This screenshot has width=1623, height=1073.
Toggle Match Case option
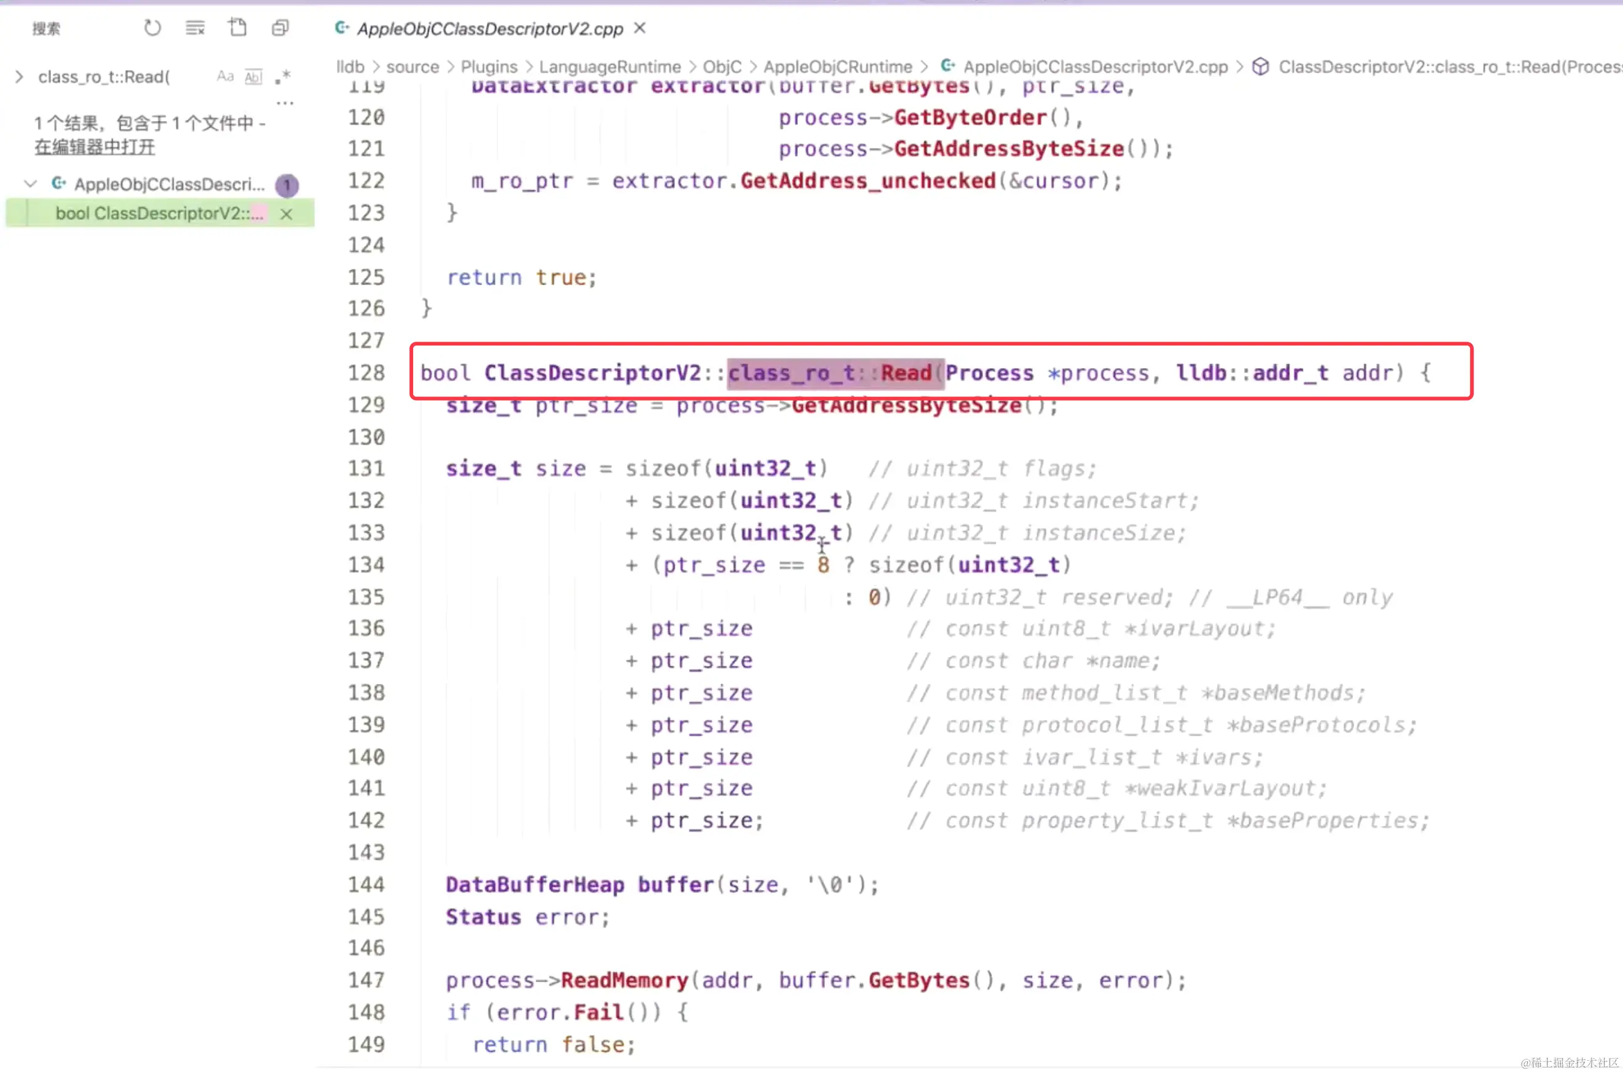225,77
